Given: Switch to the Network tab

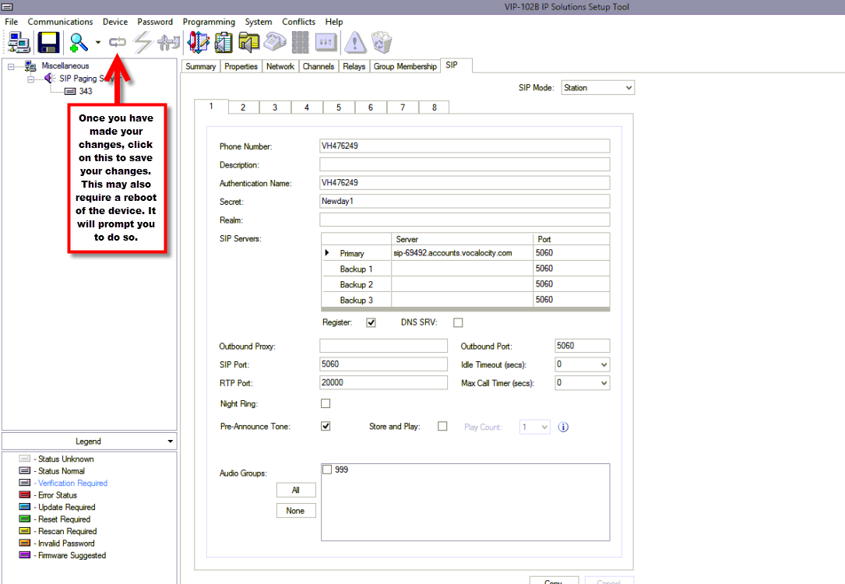Looking at the screenshot, I should [x=280, y=67].
